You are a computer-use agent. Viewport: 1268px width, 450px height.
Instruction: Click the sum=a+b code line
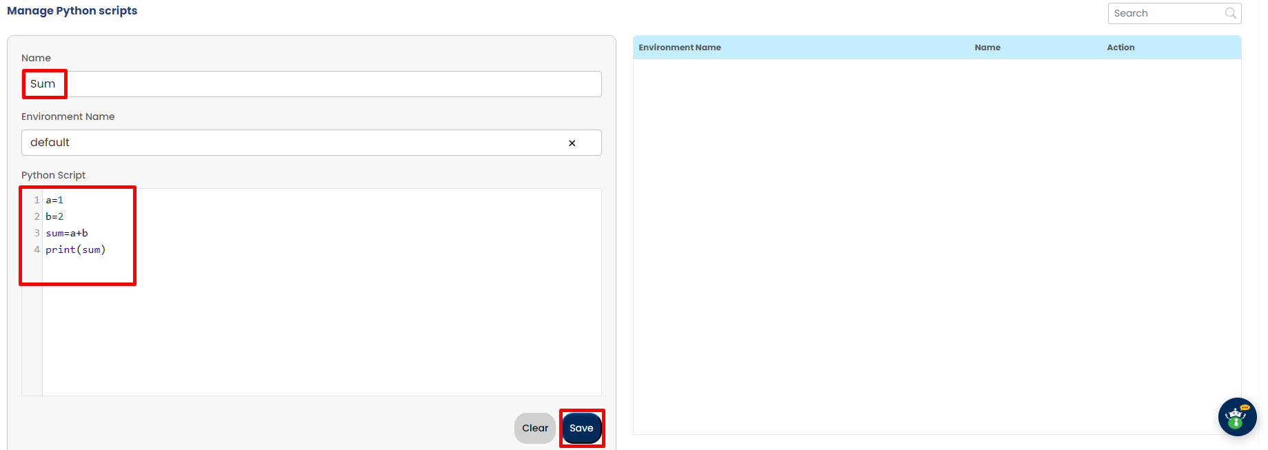[x=67, y=234]
